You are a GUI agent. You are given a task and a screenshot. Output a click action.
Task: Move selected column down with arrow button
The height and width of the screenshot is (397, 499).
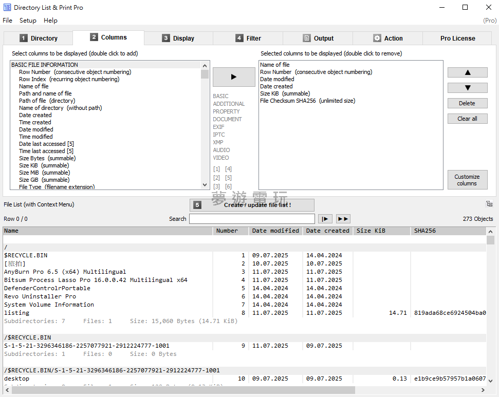coord(467,88)
